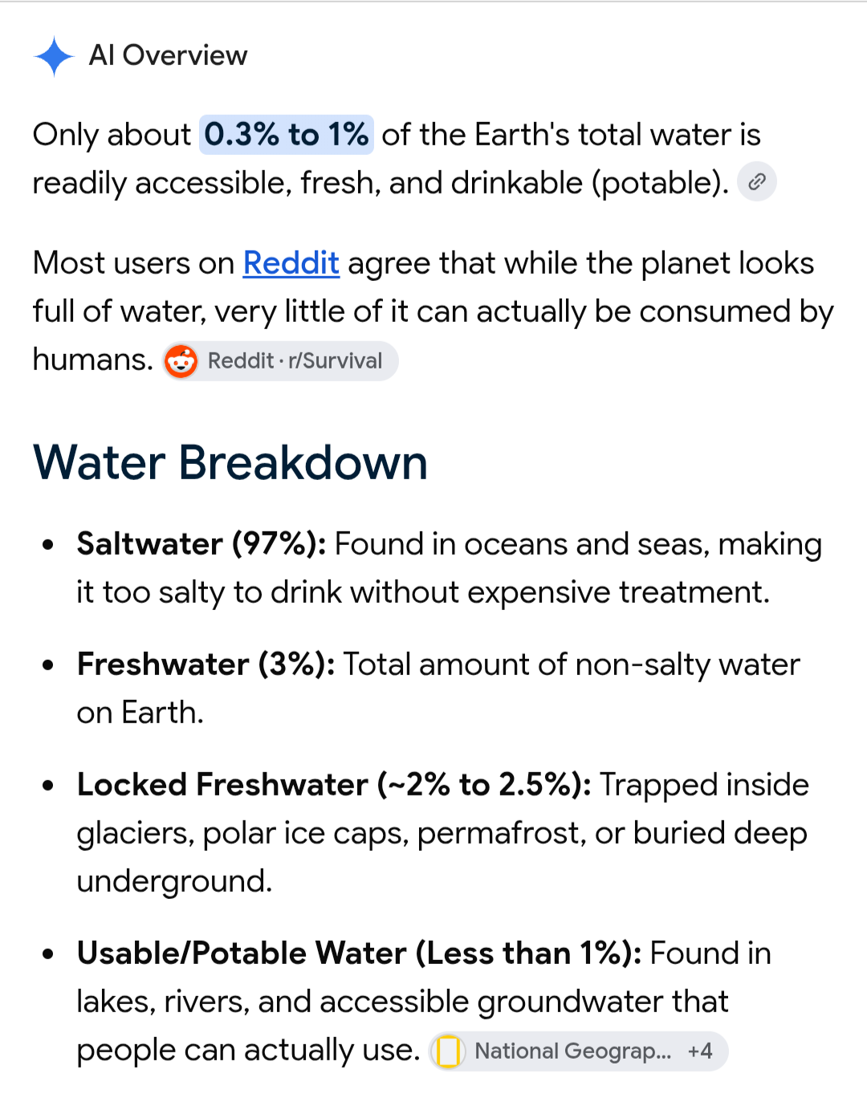Open the blue underlined Reddit hyperlink

(x=291, y=263)
